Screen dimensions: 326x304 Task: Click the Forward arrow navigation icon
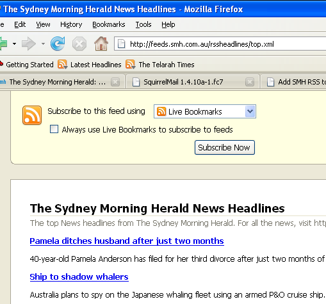pos(29,44)
